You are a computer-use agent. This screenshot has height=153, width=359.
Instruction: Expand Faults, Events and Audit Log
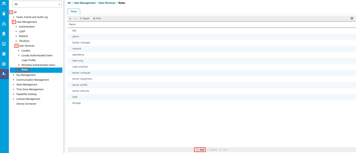point(14,17)
